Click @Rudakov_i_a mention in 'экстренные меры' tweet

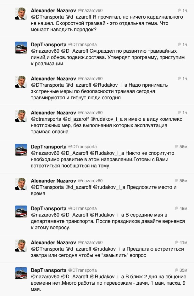pyautogui.click(x=110, y=85)
